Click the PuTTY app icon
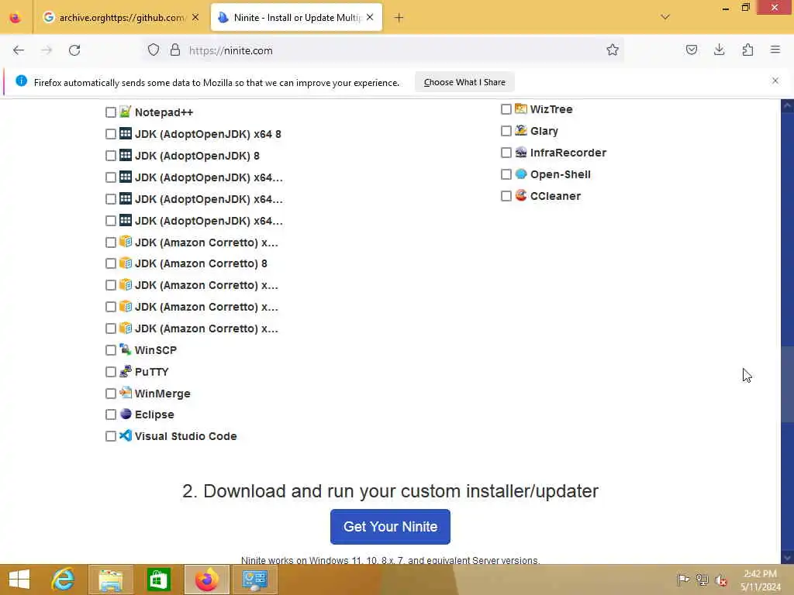Screen dimensions: 794x595 (x=126, y=371)
